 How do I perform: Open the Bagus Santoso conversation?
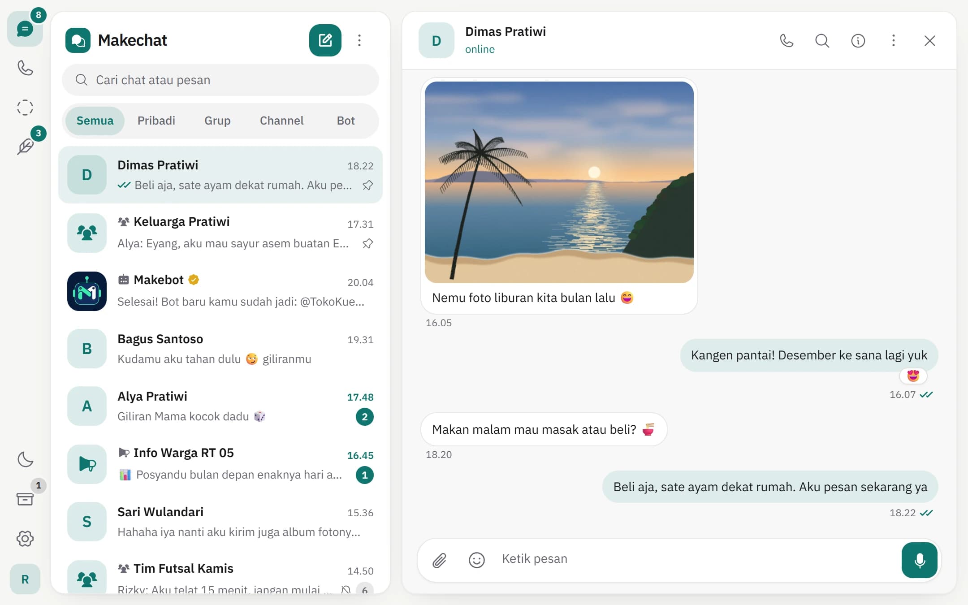pyautogui.click(x=220, y=349)
